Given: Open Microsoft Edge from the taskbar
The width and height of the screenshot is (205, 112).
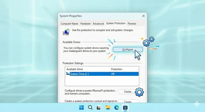Looking at the screenshot, I should click(116, 108).
